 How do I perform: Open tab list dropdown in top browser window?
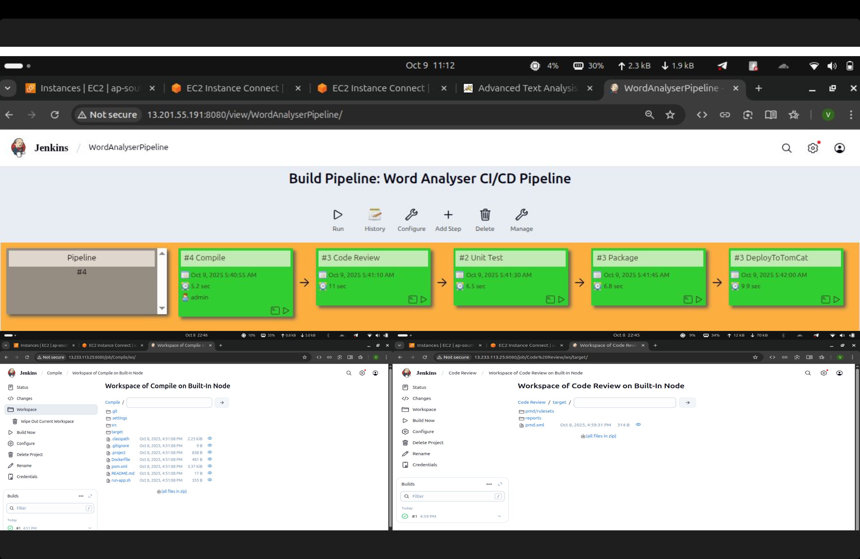(x=8, y=88)
